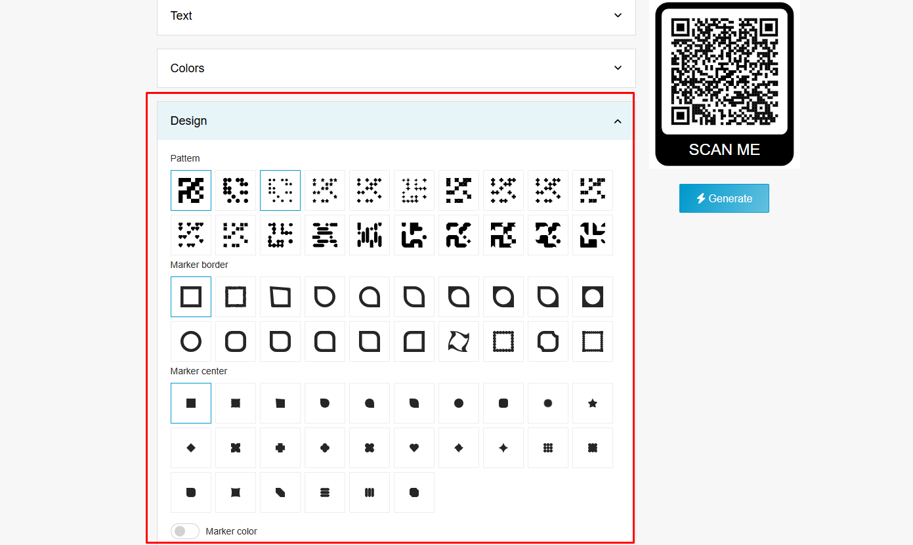The width and height of the screenshot is (913, 545).
Task: Expand the Colors section chevron
Action: point(618,68)
